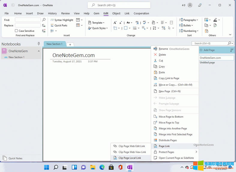Collapse the OneNoteGem notebook
The width and height of the screenshot is (236, 172).
point(39,51)
